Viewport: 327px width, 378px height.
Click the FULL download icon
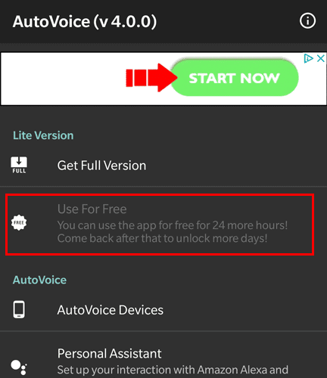point(19,165)
